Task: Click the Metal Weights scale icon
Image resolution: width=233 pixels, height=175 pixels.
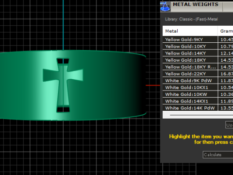Action: [x=165, y=7]
